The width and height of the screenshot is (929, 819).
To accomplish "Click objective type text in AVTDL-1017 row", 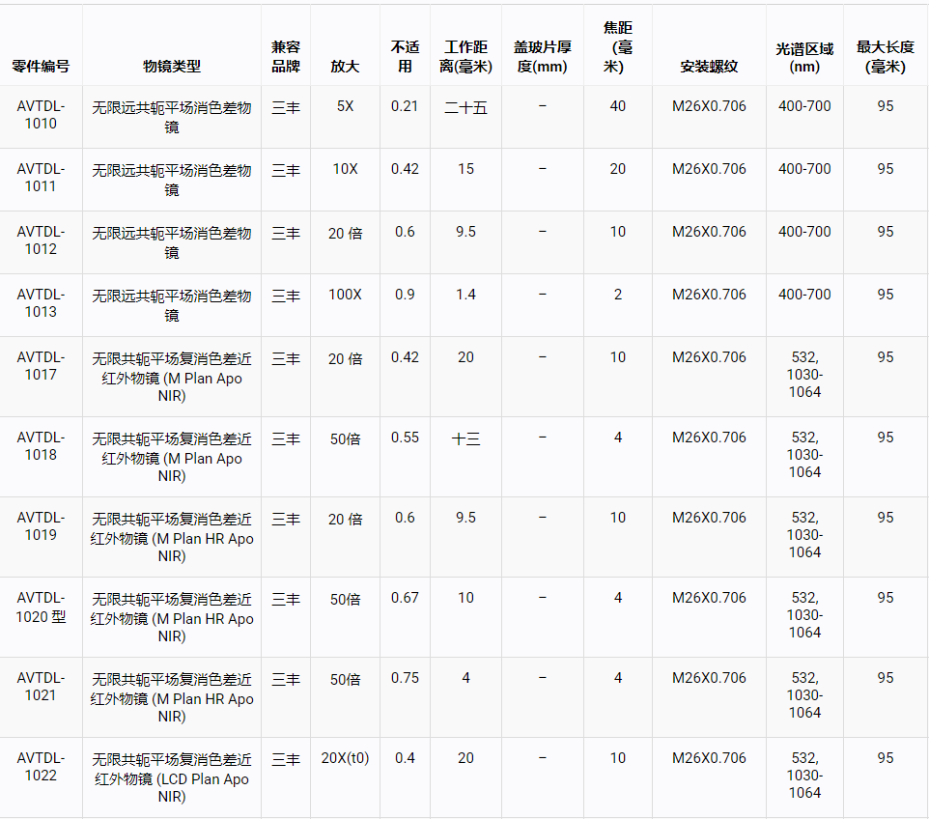I will (x=172, y=377).
